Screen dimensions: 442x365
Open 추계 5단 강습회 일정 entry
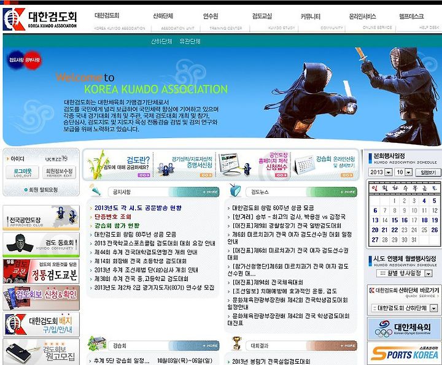pos(122,361)
